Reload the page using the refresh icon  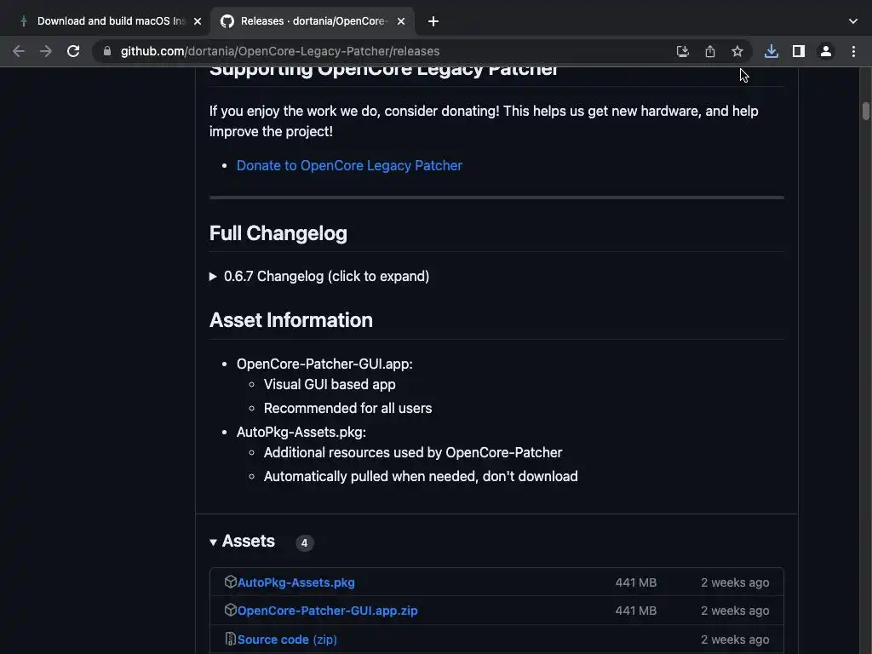(73, 51)
